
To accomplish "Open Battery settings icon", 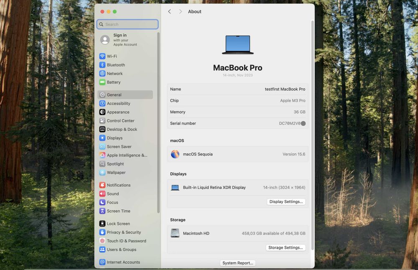I will pos(102,82).
